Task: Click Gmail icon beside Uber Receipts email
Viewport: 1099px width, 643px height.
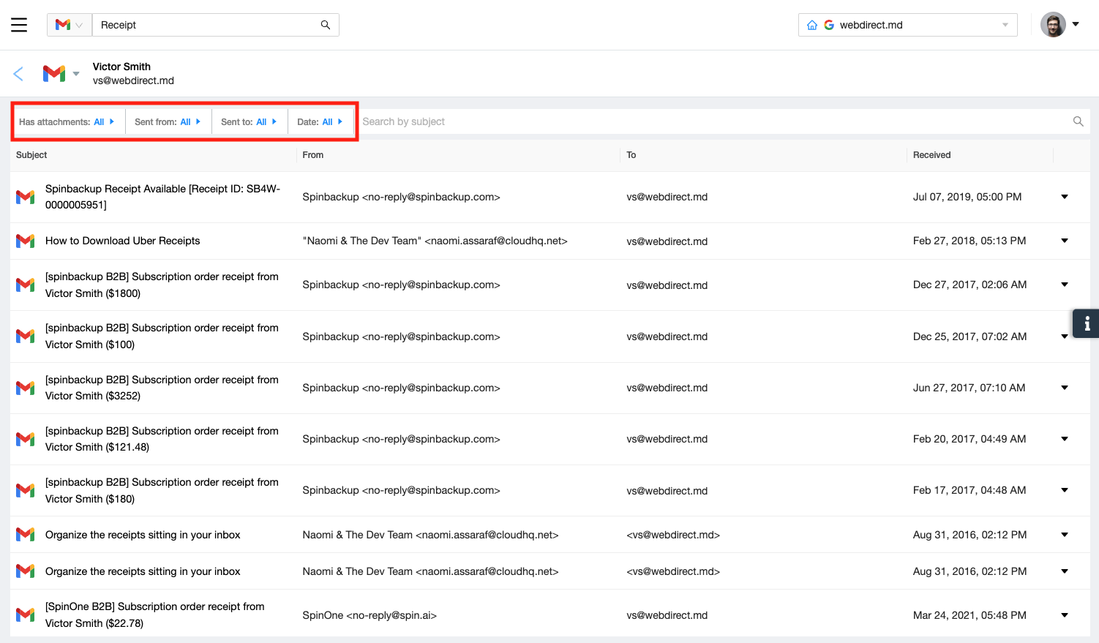Action: [x=26, y=241]
